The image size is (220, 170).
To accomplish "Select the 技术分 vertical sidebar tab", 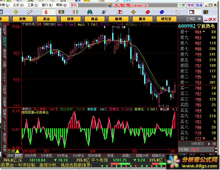I will tap(5, 41).
